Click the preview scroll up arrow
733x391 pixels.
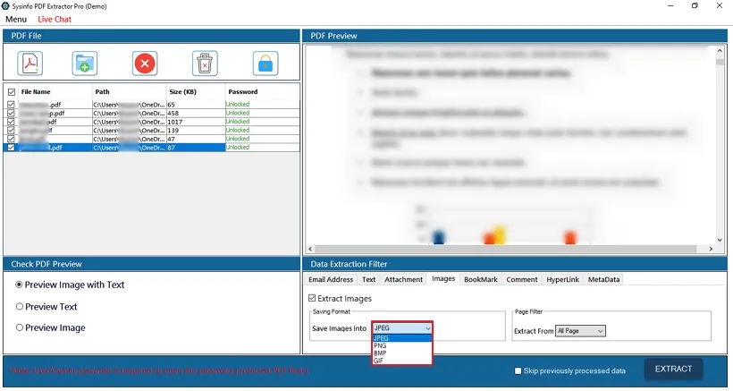(720, 50)
